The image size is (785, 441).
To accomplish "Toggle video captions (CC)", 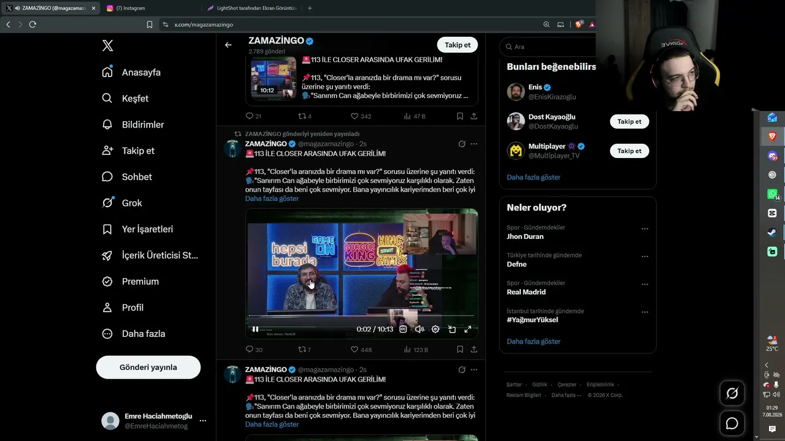I will coord(403,329).
